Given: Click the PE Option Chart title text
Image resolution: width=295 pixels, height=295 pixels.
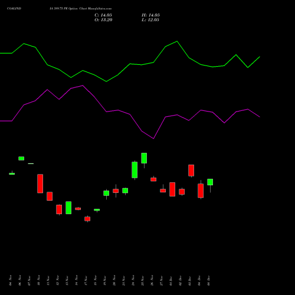Looking at the screenshot, I should [81, 8].
